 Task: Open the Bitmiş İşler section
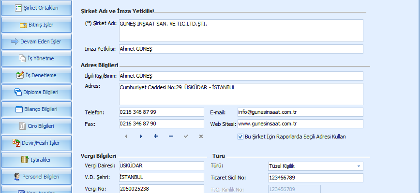pos(37,25)
